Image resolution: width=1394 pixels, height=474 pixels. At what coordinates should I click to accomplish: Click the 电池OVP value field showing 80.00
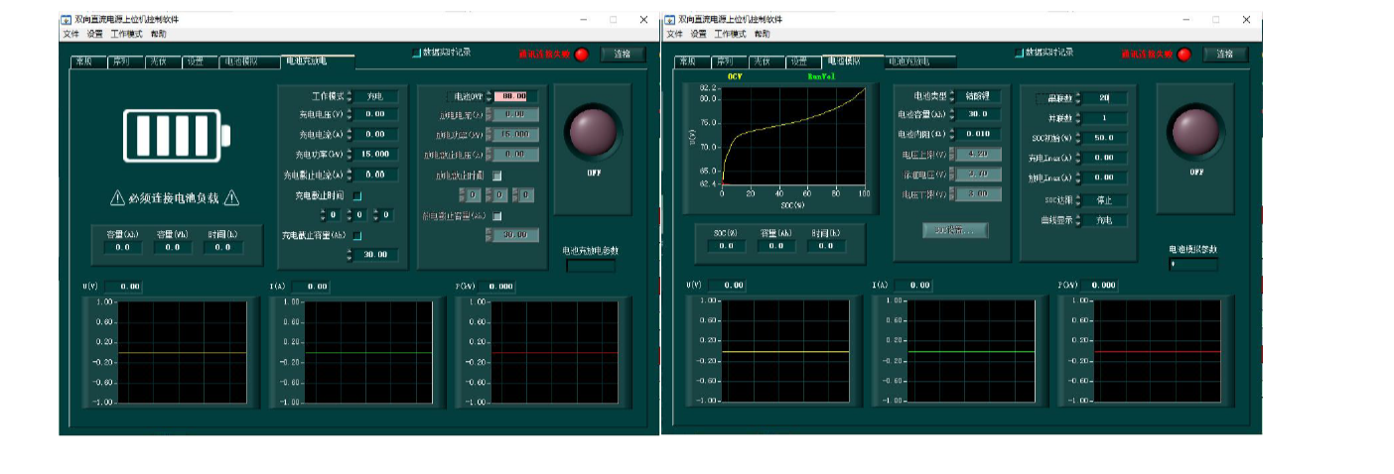515,96
